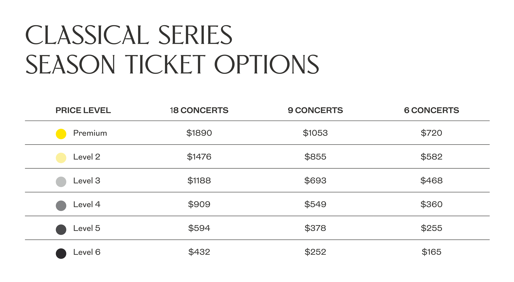This screenshot has width=514, height=282.
Task: Click the $165 Level 6 price
Action: [432, 252]
